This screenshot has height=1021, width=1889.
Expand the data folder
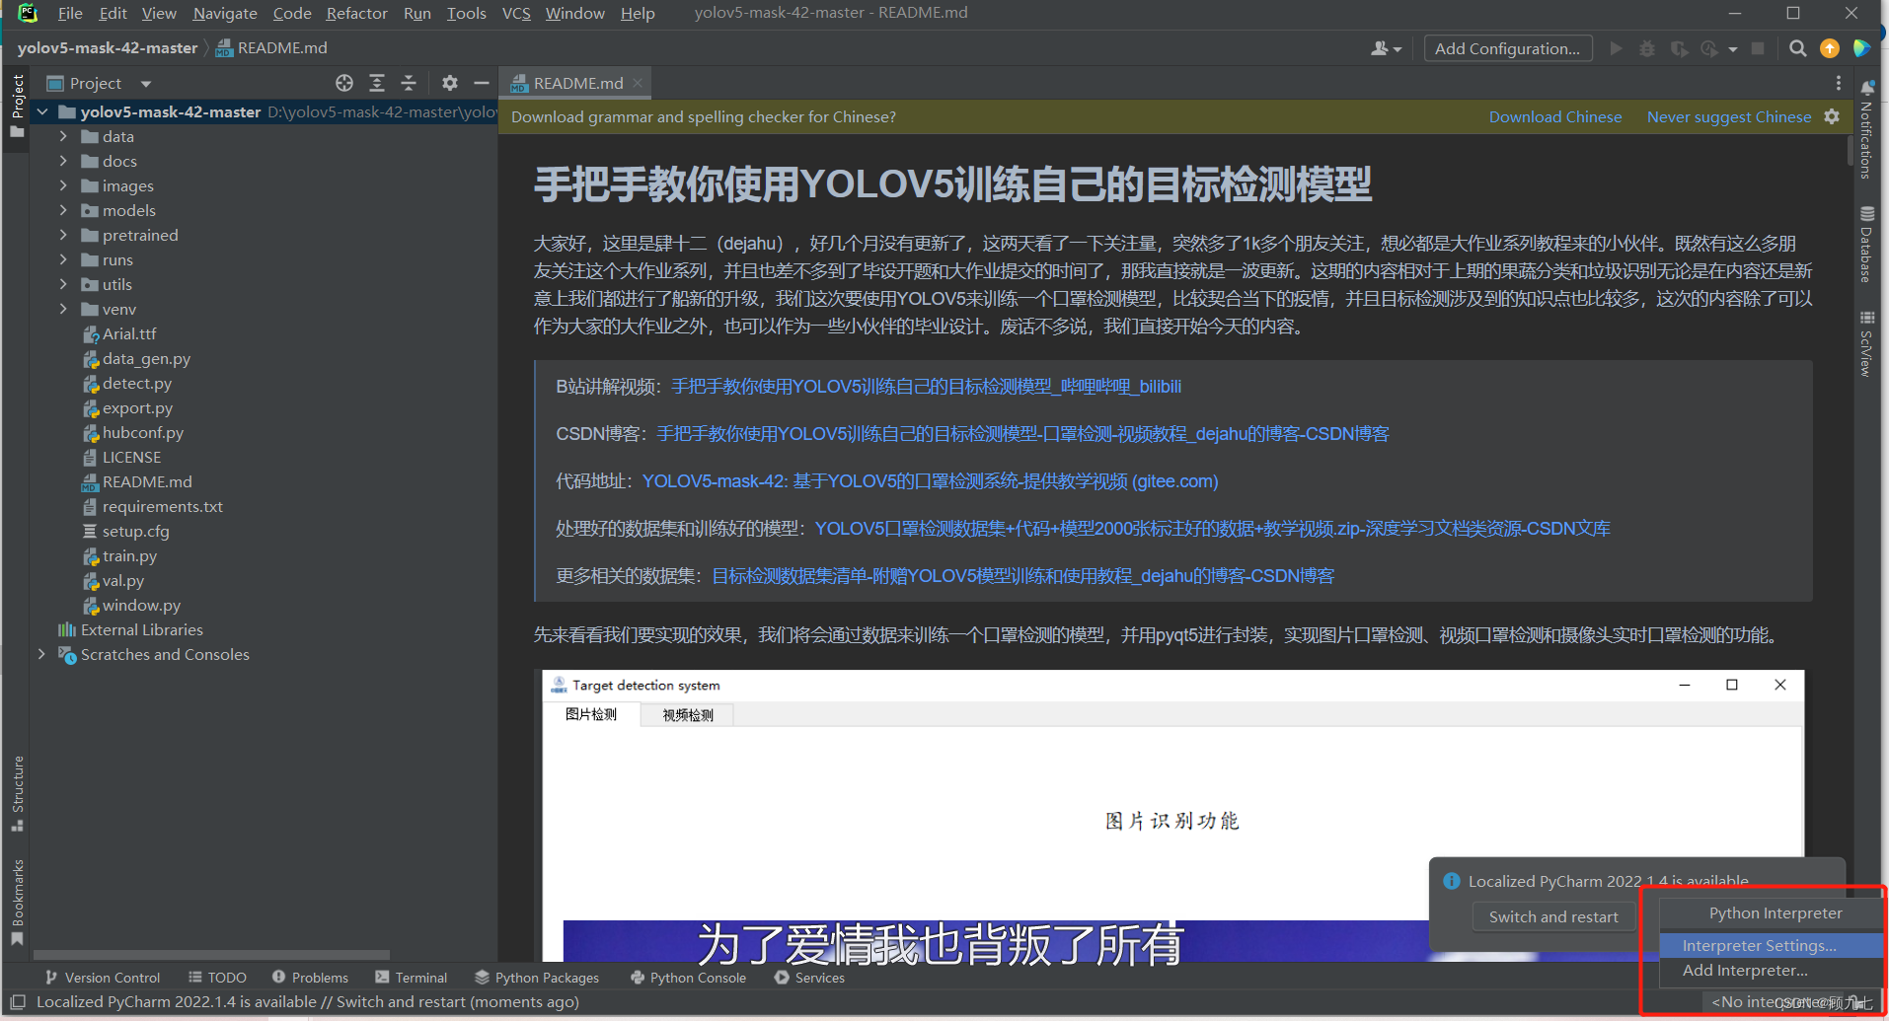pyautogui.click(x=63, y=136)
